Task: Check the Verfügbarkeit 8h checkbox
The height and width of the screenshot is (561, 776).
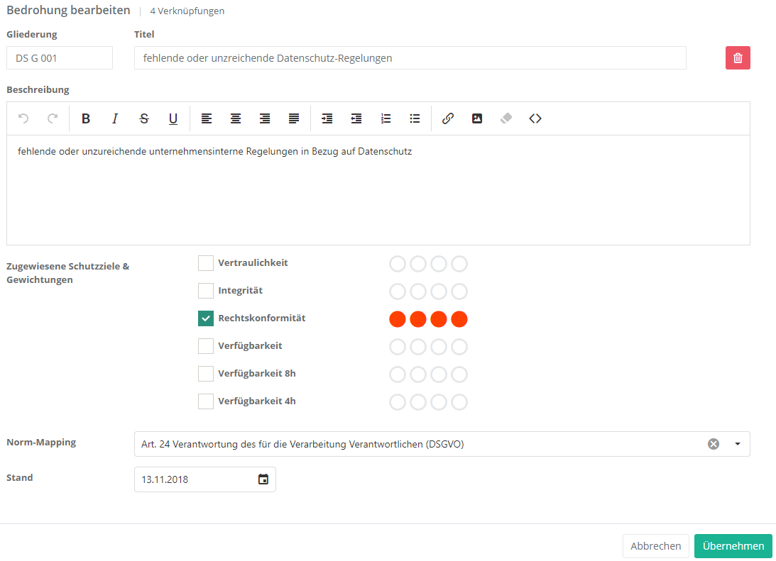Action: 206,374
